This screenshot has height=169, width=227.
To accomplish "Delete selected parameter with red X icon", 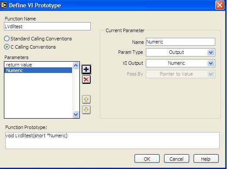I will 86,80.
